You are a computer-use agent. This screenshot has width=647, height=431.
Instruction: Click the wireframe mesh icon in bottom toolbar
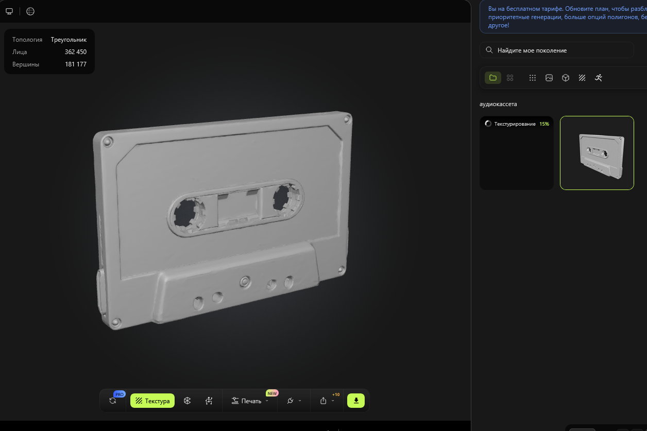tap(187, 401)
